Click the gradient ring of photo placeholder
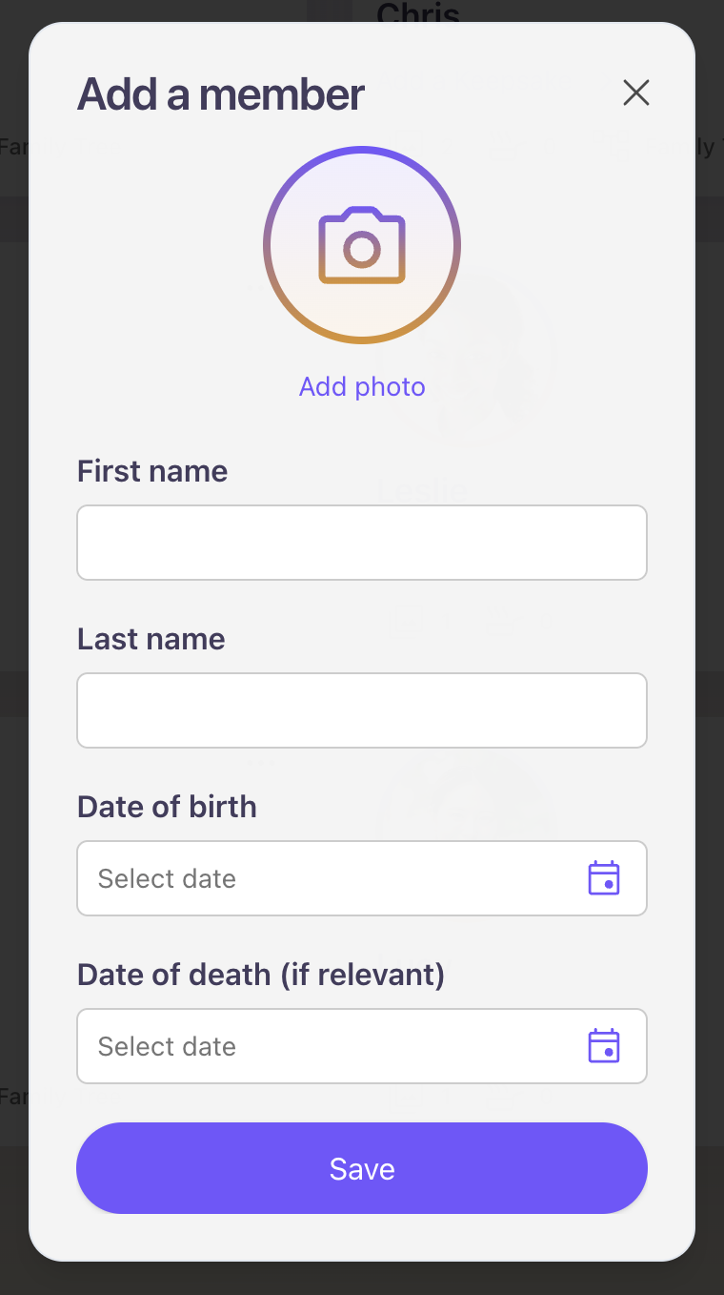 point(268,245)
